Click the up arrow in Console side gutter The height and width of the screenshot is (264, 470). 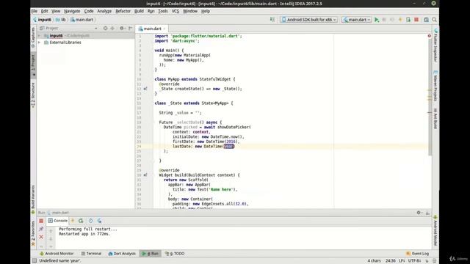(51, 231)
